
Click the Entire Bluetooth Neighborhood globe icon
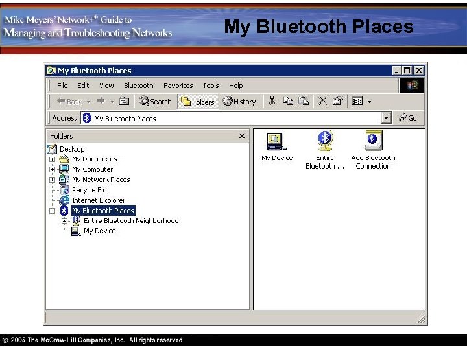(325, 141)
